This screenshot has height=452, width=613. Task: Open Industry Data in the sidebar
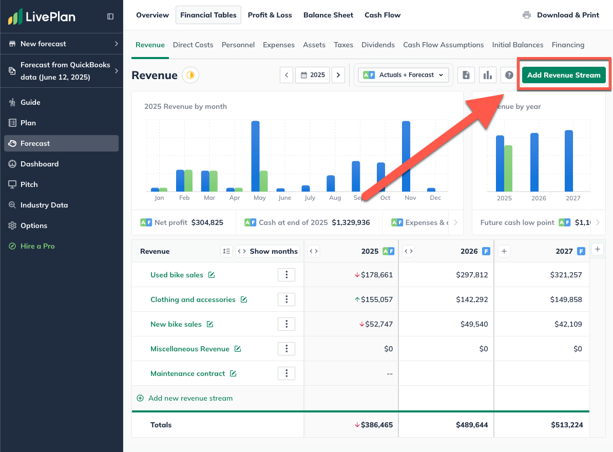tap(62, 205)
